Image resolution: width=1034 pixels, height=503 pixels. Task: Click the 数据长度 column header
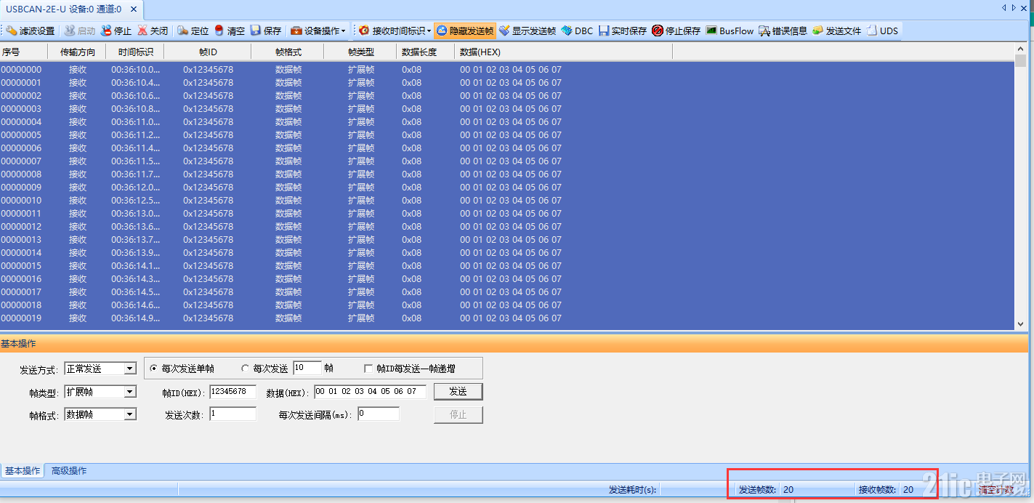pos(426,52)
